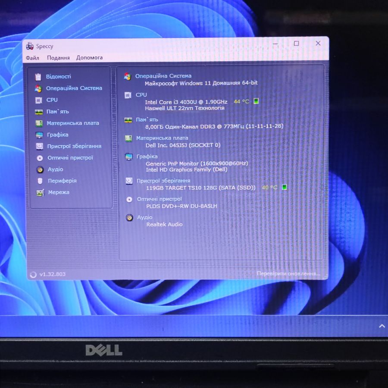This screenshot has width=388, height=388.
Task: Open the CPU section in the sidebar
Action: 52,100
